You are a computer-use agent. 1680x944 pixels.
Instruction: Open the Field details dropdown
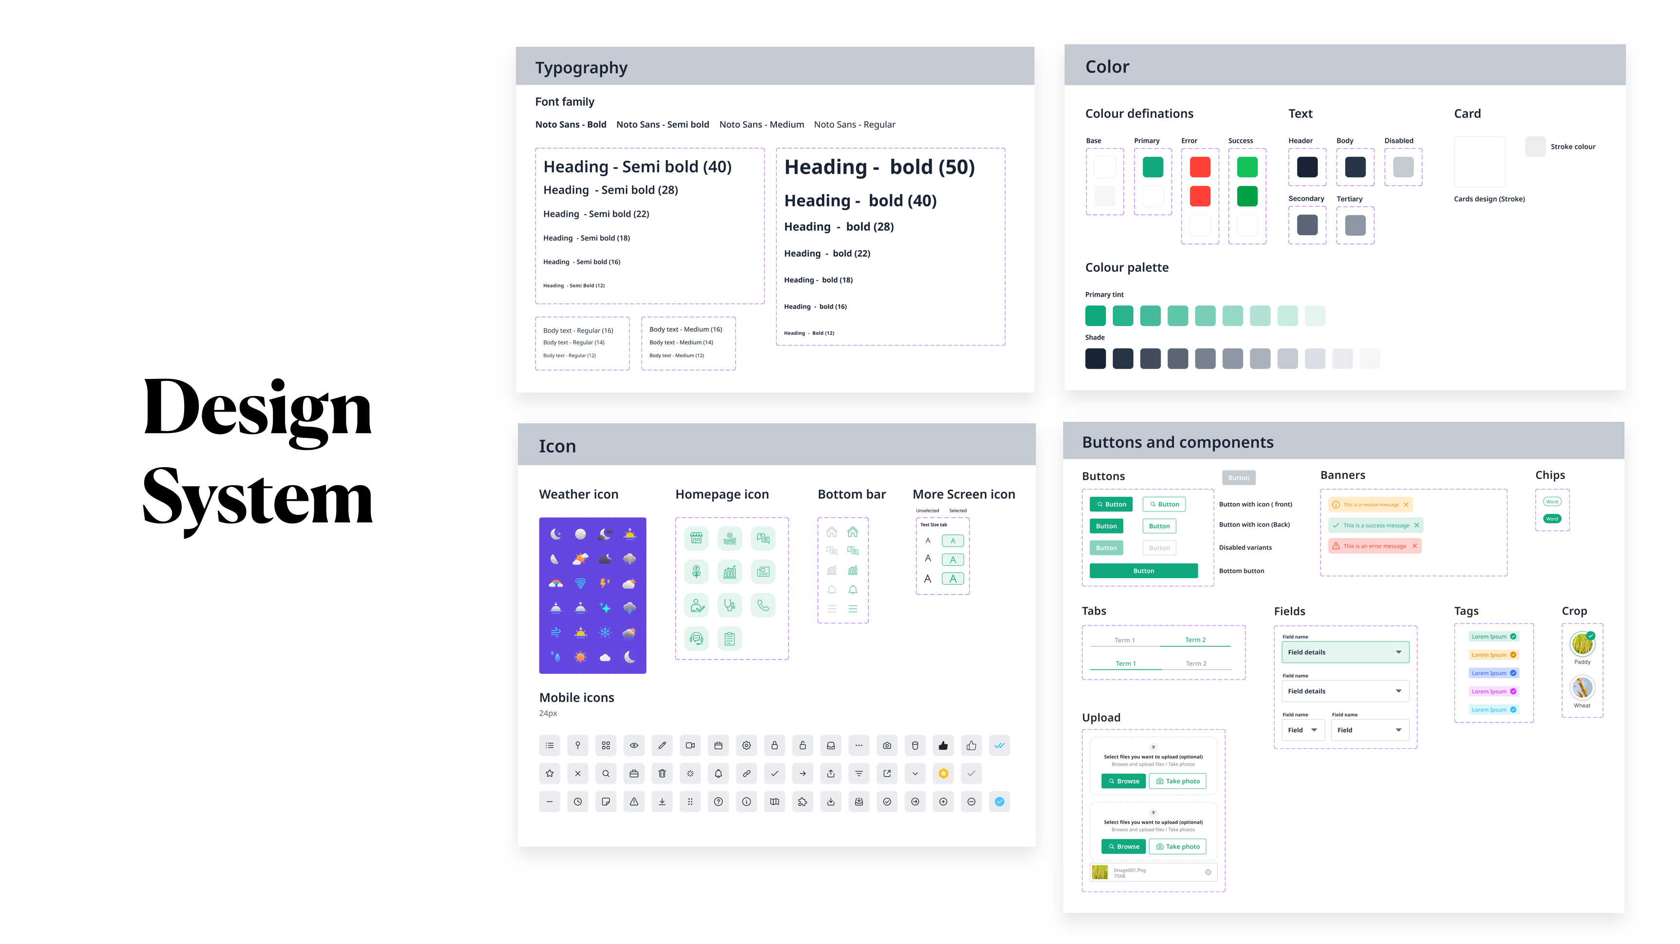tap(1345, 652)
